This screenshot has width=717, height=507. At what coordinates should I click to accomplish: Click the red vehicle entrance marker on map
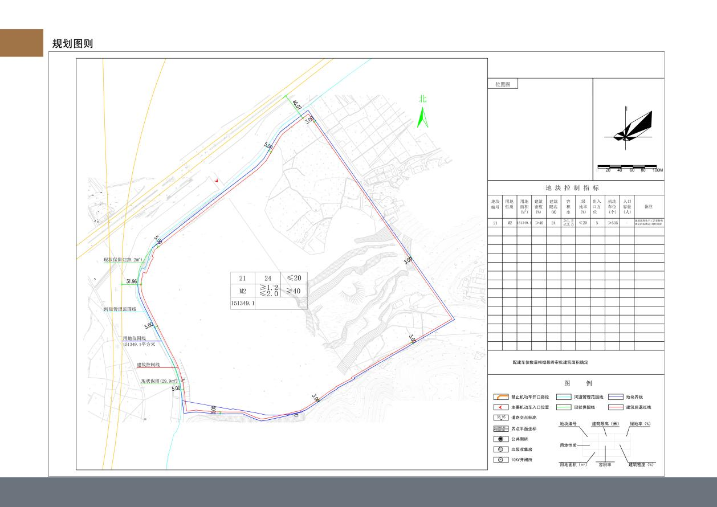tap(217, 180)
